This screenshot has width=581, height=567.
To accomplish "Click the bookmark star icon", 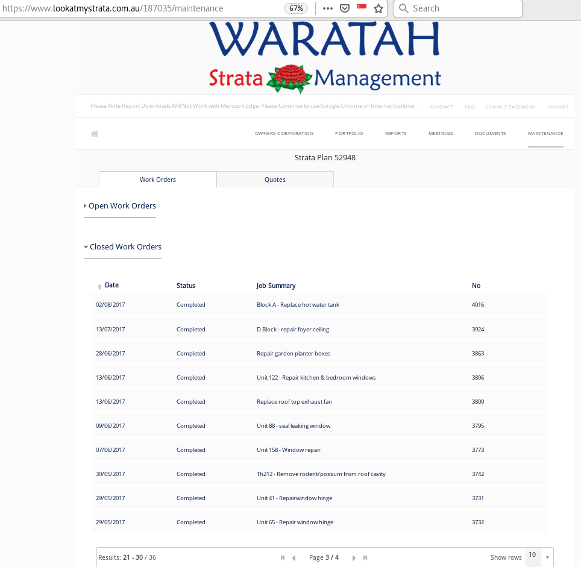I will [378, 8].
